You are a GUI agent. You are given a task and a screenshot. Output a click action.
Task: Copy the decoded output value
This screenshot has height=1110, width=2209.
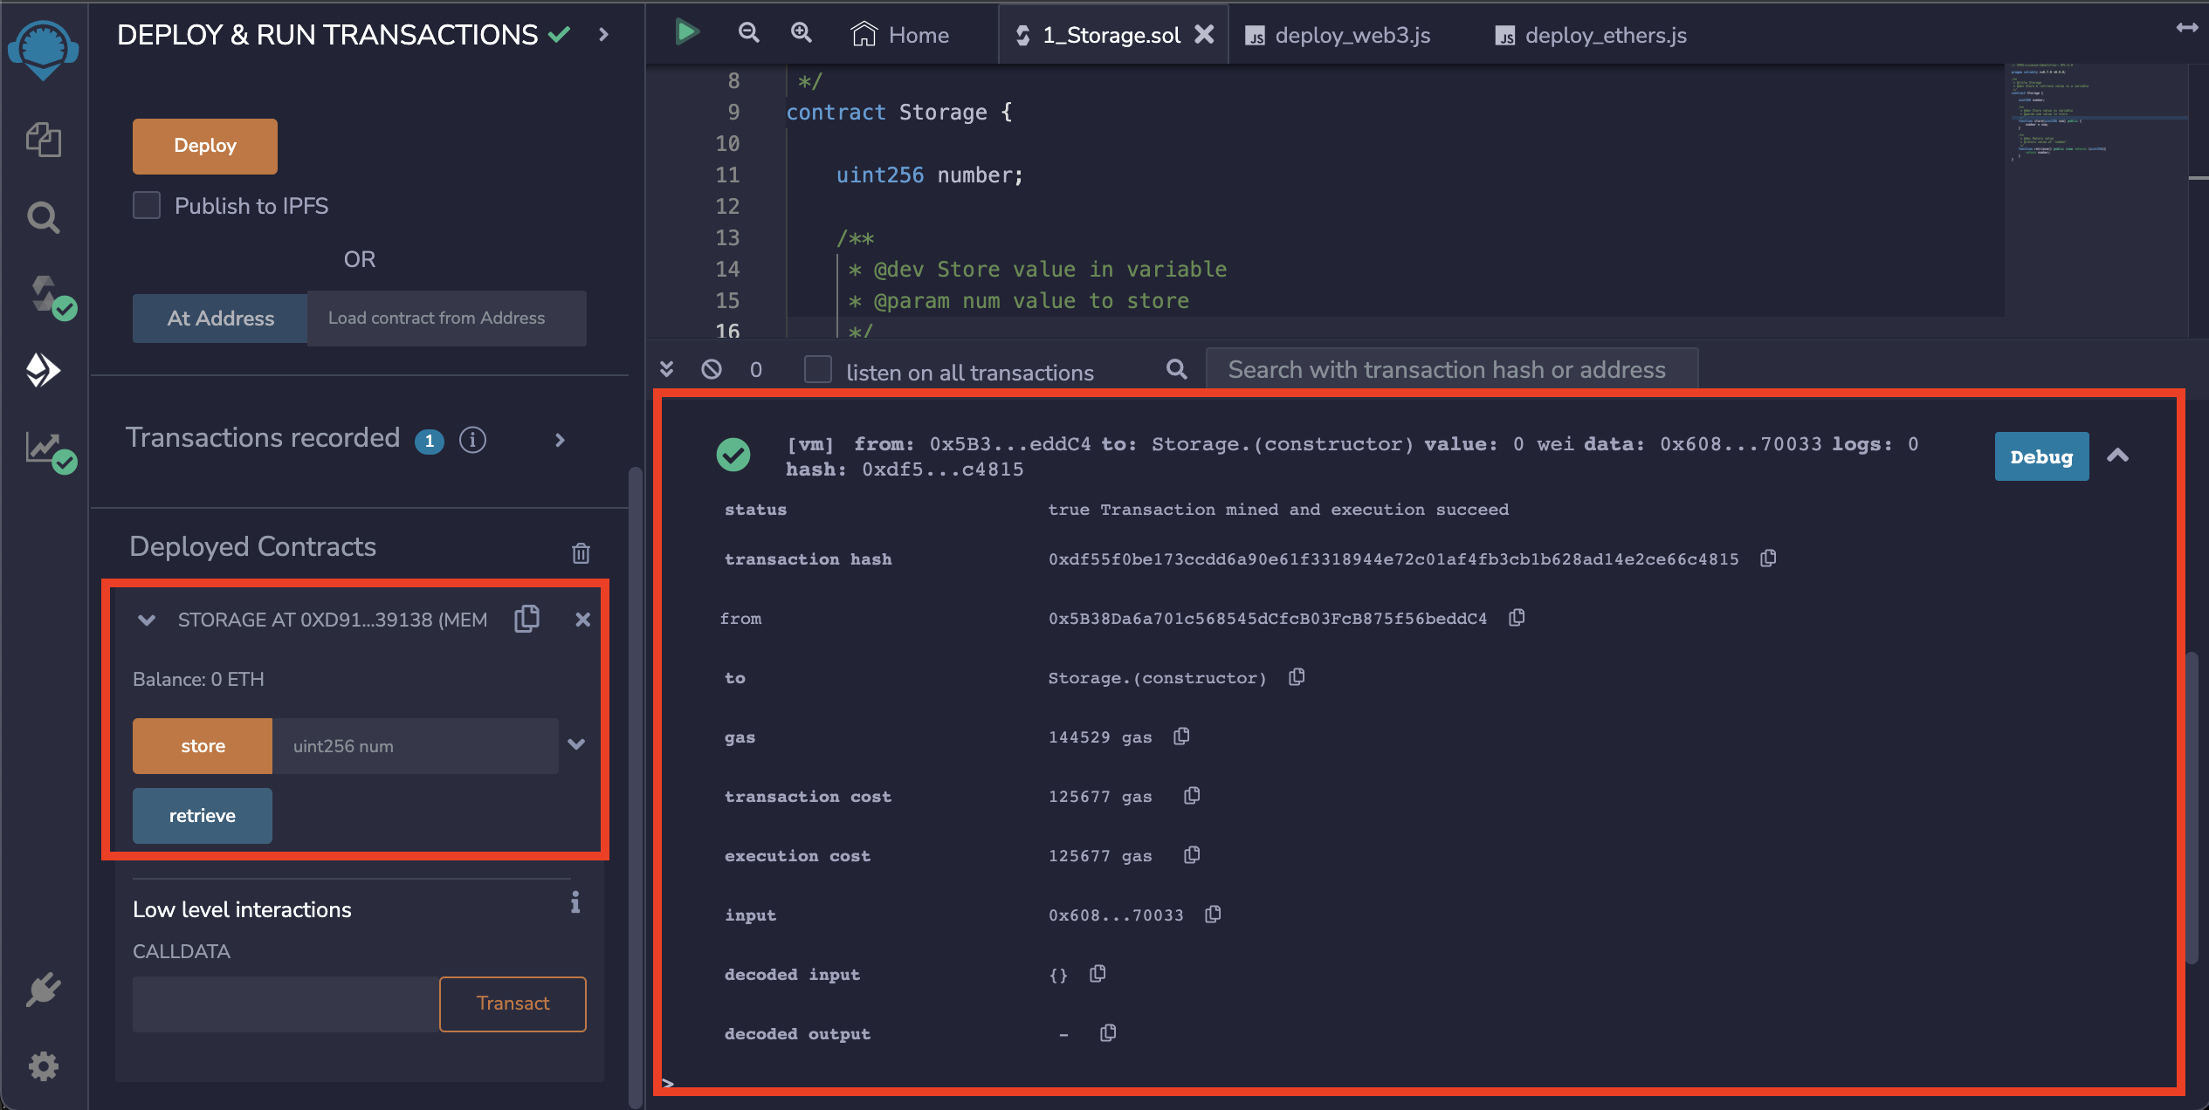pyautogui.click(x=1108, y=1032)
